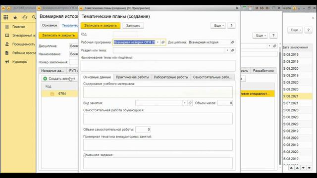This screenshot has height=178, width=317.
Task: Open the sections menu grid icon
Action: click(x=5, y=17)
